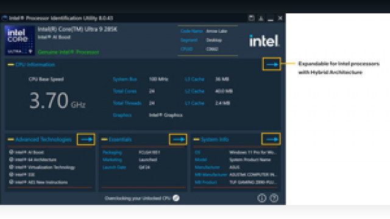Click the check icon beside Intel AI Boost
Image resolution: width=390 pixels, height=219 pixels.
pyautogui.click(x=11, y=152)
